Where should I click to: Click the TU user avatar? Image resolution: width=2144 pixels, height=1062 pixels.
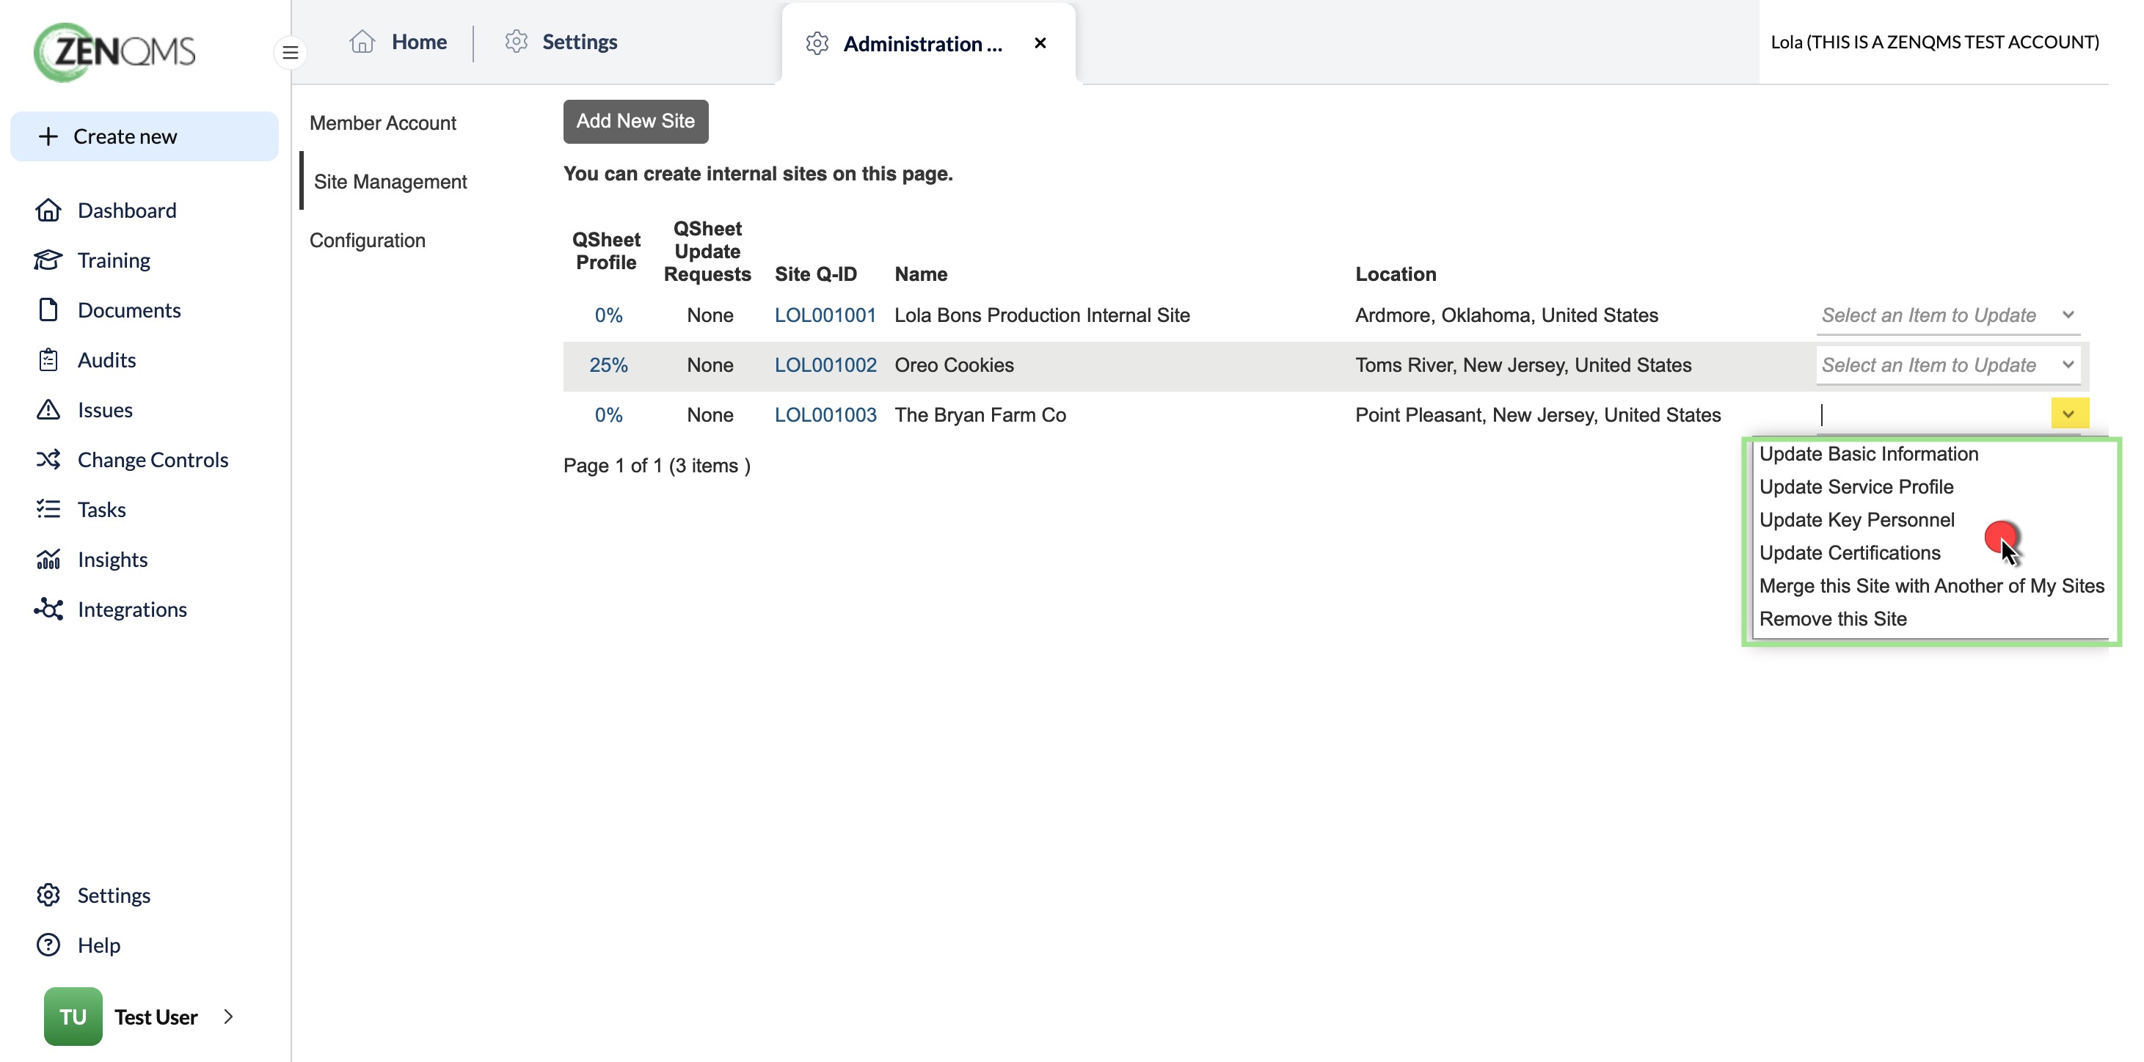point(73,1017)
